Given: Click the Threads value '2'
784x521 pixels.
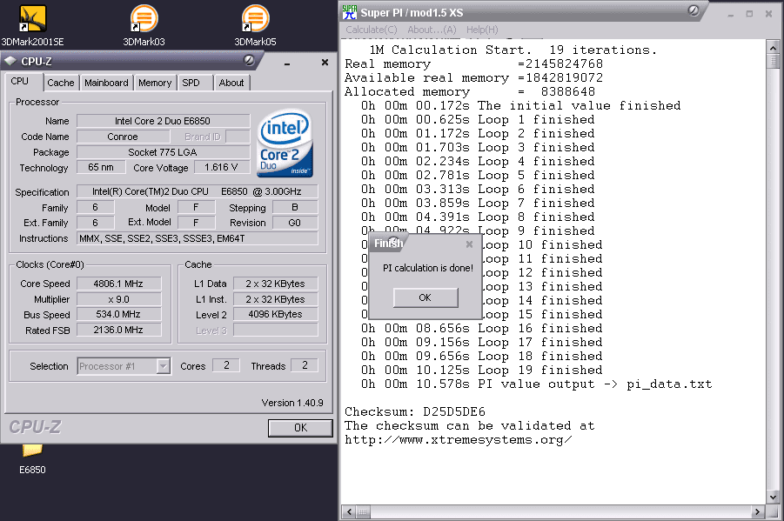Looking at the screenshot, I should 305,365.
